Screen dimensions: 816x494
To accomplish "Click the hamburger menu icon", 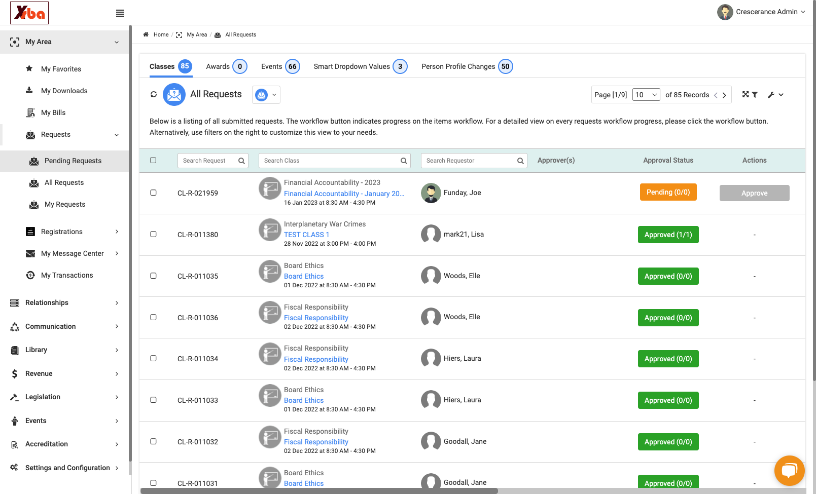I will point(120,13).
